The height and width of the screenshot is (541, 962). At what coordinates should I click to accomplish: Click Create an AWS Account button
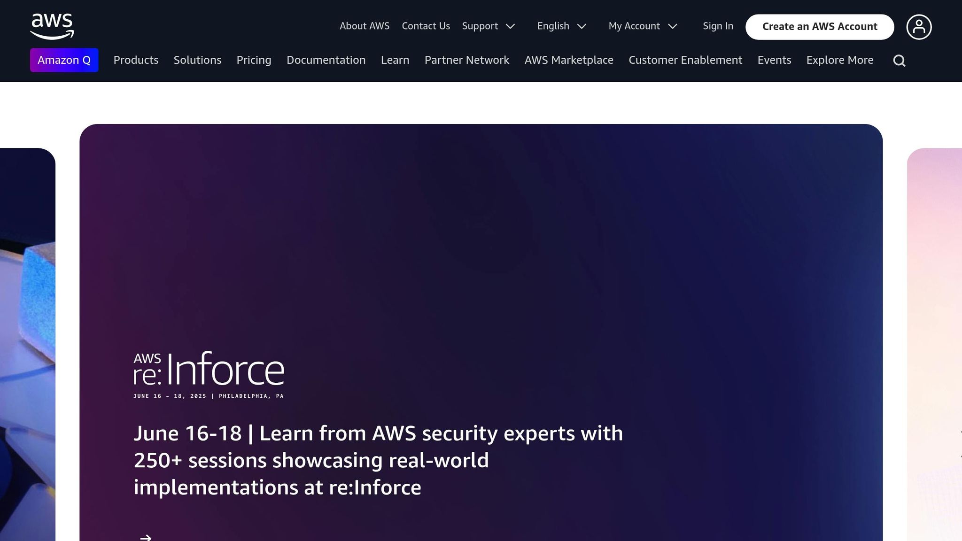[x=820, y=27]
